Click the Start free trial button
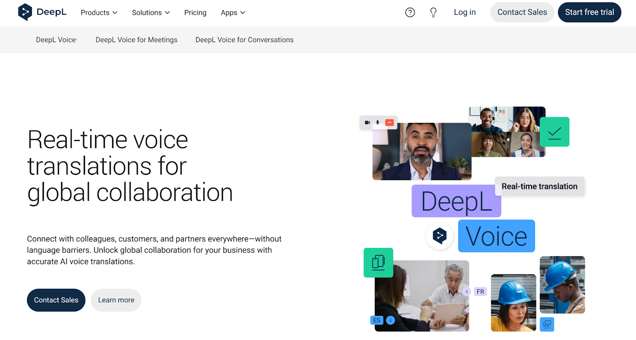Screen dimensions: 636x340 click(589, 12)
